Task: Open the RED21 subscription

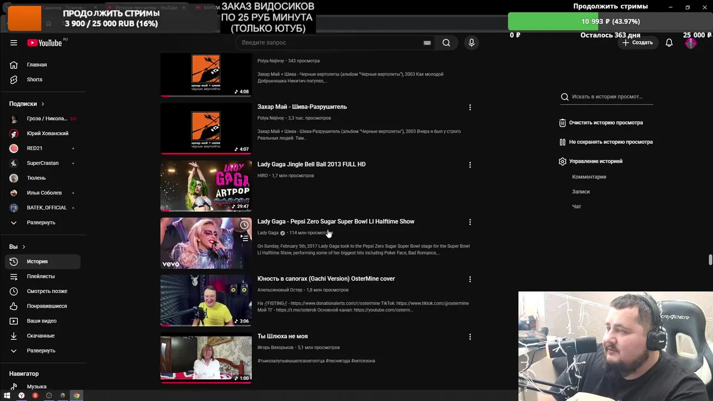Action: point(42,148)
